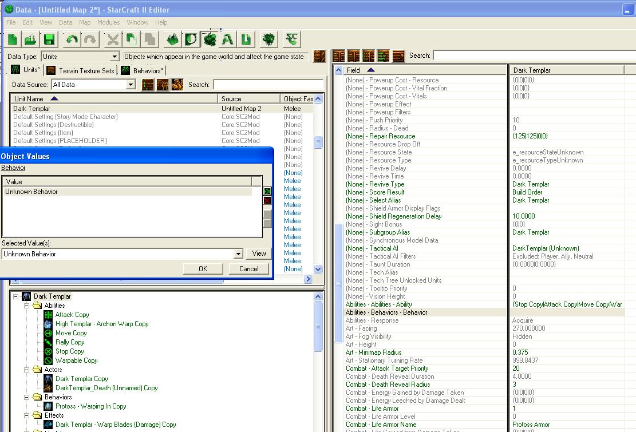
Task: Collapse the Actors folder in tree
Action: point(26,370)
